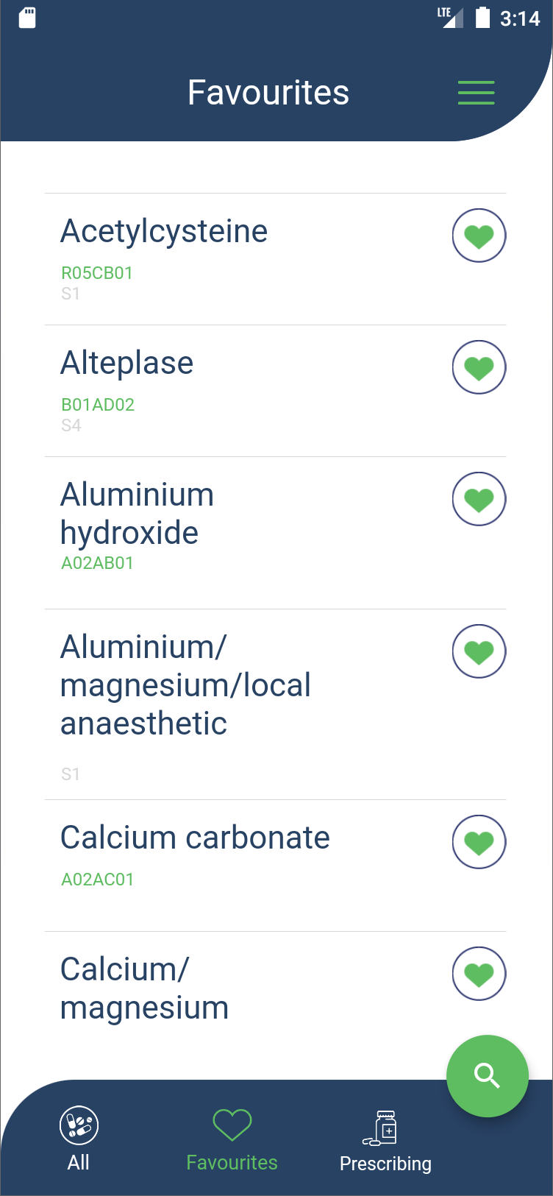Viewport: 553px width, 1196px height.
Task: Toggle the Calcium/magnesium favourite heart
Action: point(479,974)
